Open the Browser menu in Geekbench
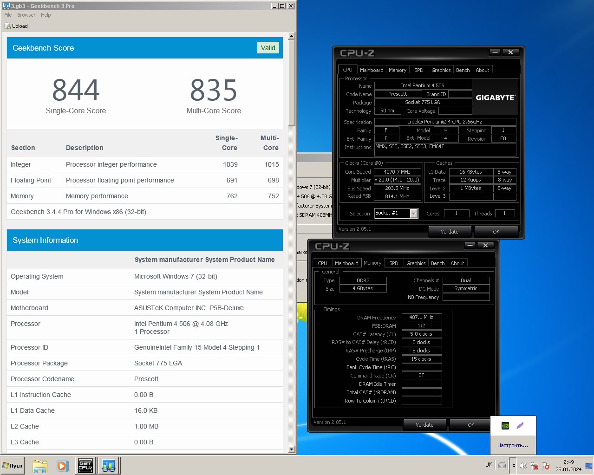Viewport: 594px width, 475px height. coord(26,15)
